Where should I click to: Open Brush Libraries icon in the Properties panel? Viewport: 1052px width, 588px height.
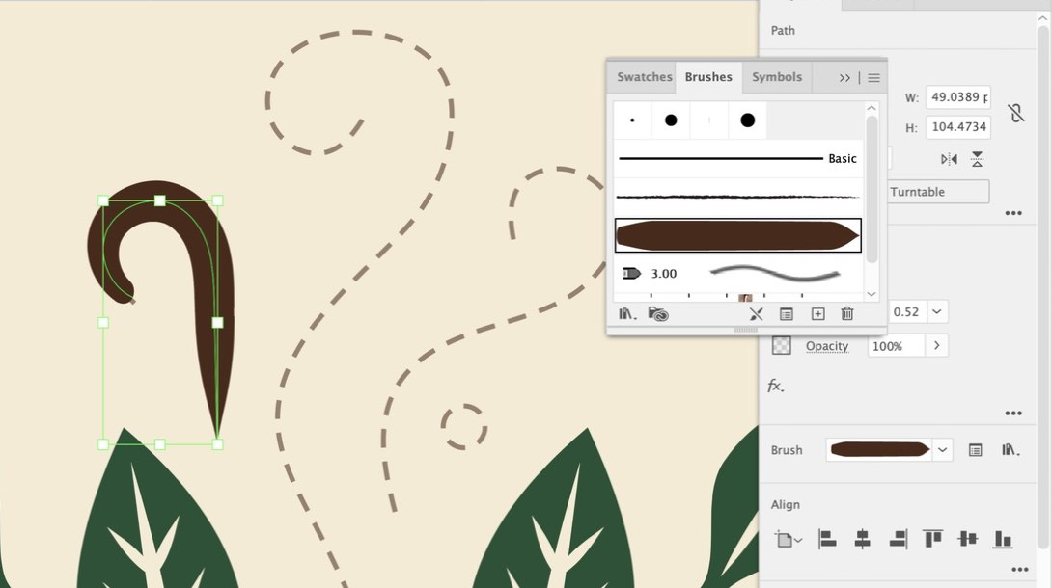(x=1010, y=450)
